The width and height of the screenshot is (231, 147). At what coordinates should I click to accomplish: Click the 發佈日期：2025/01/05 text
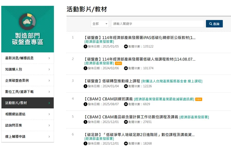[x=103, y=46]
